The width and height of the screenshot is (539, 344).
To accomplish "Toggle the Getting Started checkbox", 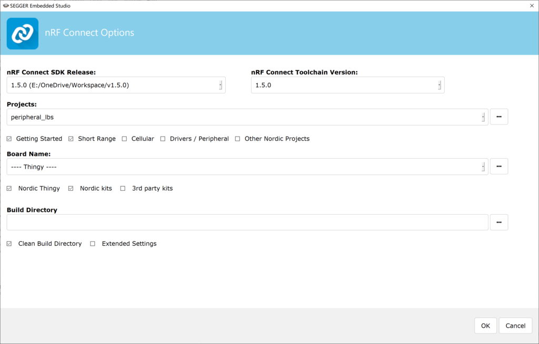I will [x=9, y=139].
